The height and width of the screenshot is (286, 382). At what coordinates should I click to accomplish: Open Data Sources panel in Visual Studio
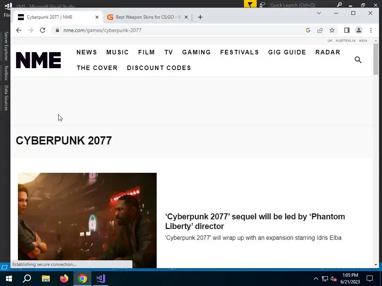pyautogui.click(x=6, y=98)
